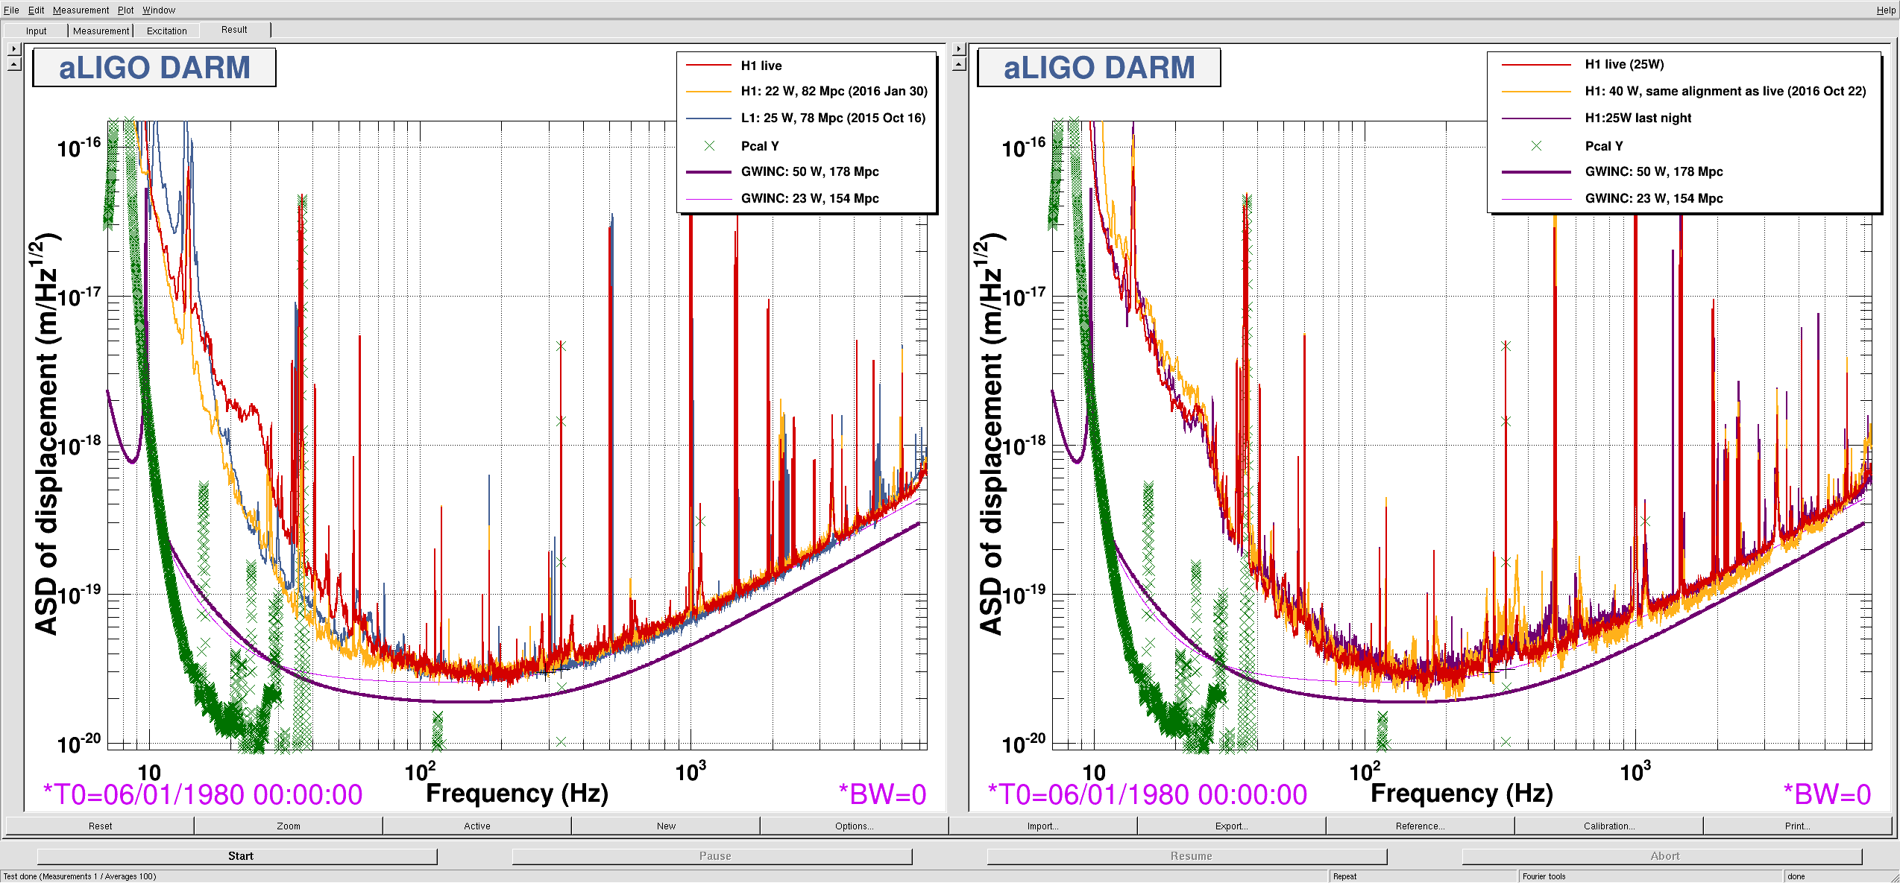Click the 'H1:25W last night' legend entry
Image resolution: width=1900 pixels, height=883 pixels.
click(1638, 118)
